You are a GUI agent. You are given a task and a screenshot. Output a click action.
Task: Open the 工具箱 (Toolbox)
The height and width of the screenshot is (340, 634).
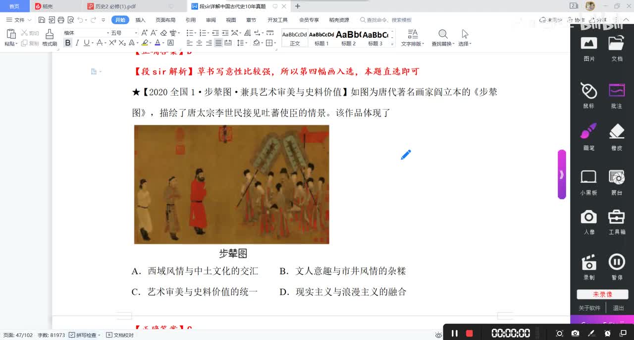(617, 222)
